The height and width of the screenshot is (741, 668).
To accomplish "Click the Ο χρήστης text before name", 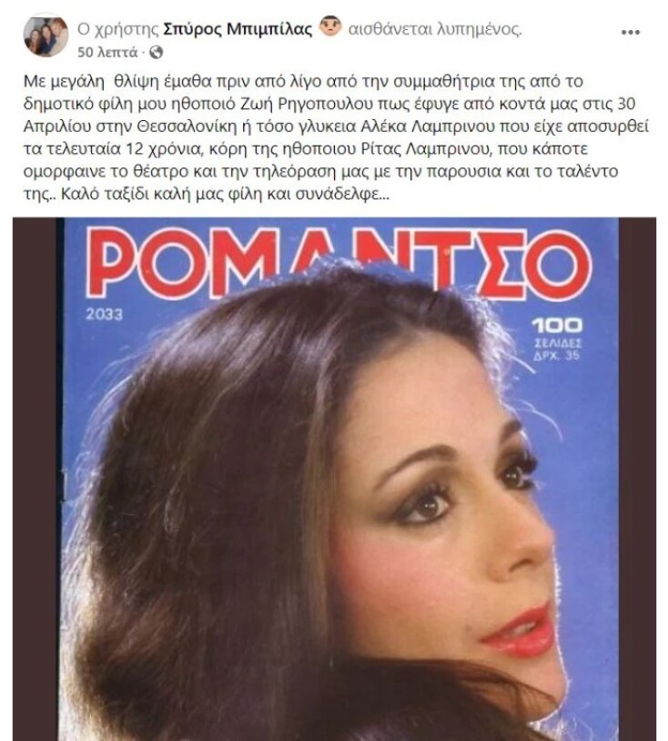I will pyautogui.click(x=118, y=29).
